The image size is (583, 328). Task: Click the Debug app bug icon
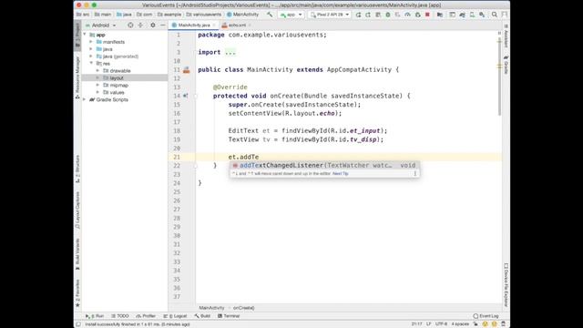(388, 15)
